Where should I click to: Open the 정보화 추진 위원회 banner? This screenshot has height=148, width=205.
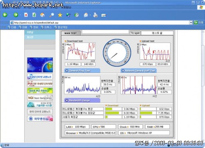[40, 91]
